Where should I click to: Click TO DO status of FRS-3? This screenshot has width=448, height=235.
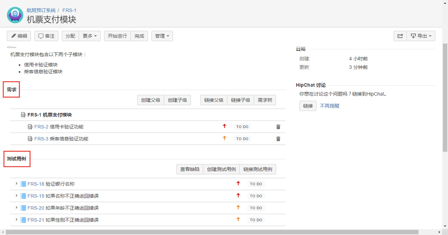(x=242, y=139)
